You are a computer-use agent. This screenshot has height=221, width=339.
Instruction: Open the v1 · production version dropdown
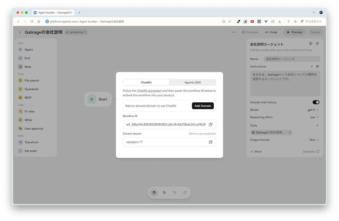pos(76,32)
